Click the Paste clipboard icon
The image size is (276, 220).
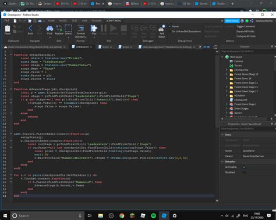[x=8, y=29]
